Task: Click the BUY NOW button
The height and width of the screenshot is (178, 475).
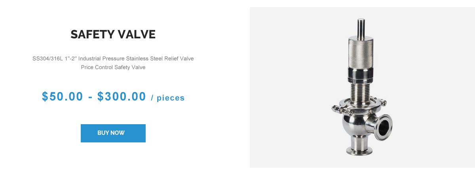Action: (x=113, y=133)
